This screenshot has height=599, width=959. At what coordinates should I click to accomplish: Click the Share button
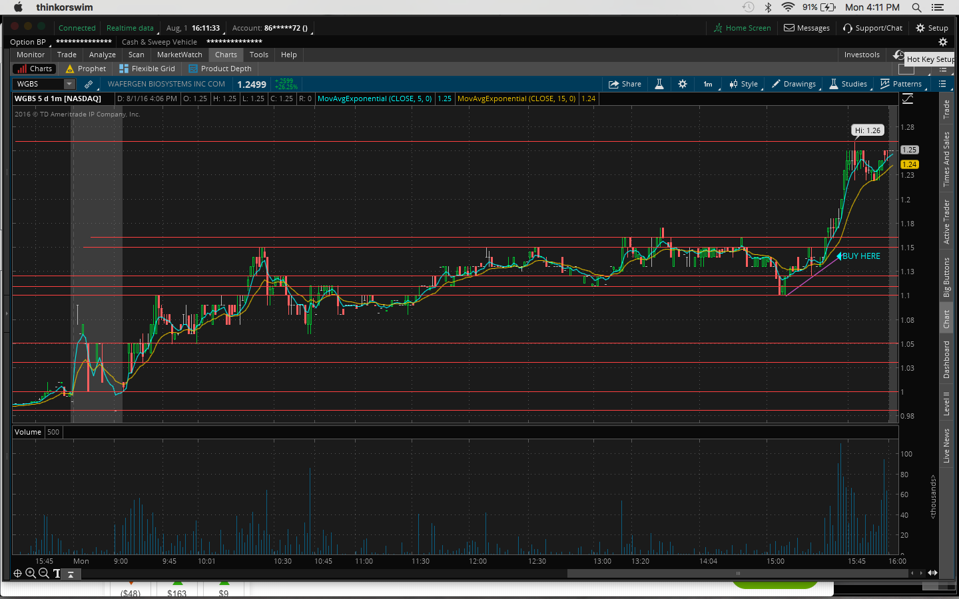(625, 84)
